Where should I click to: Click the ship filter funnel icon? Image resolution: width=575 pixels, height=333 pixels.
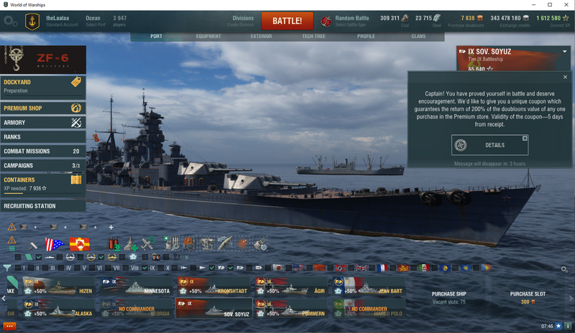(x=6, y=268)
